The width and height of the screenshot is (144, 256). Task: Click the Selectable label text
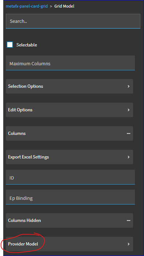coord(27,45)
